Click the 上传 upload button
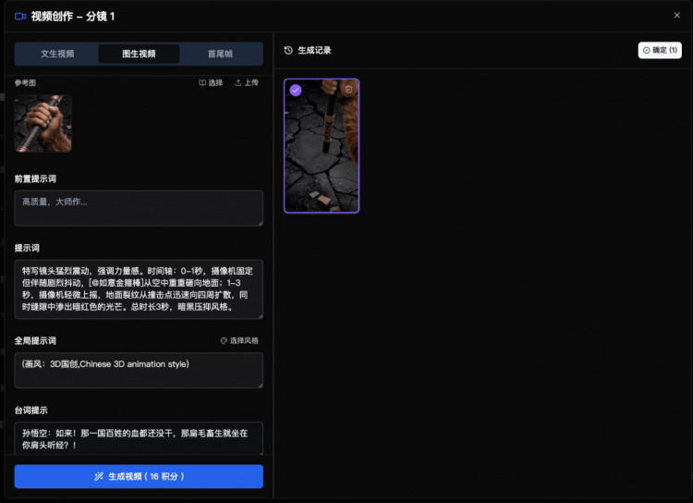Viewport: 693px width, 503px height. (247, 83)
